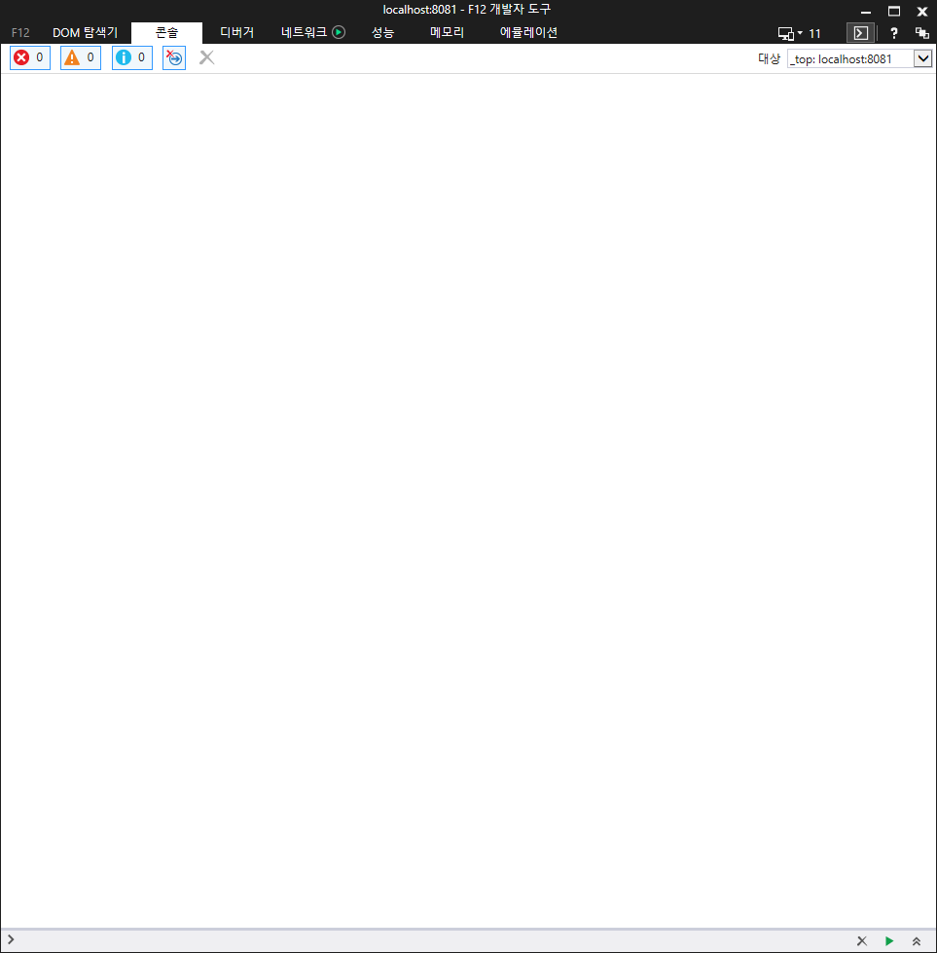Close the F12 developer tools window
The width and height of the screenshot is (937, 953).
pyautogui.click(x=921, y=12)
